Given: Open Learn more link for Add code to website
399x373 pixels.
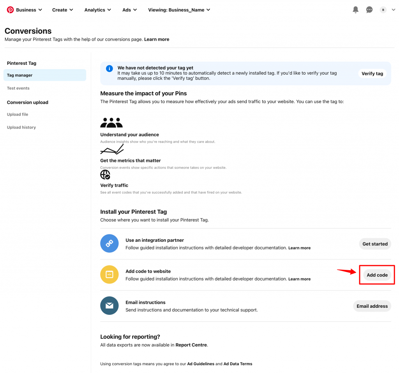Looking at the screenshot, I should tap(300, 279).
